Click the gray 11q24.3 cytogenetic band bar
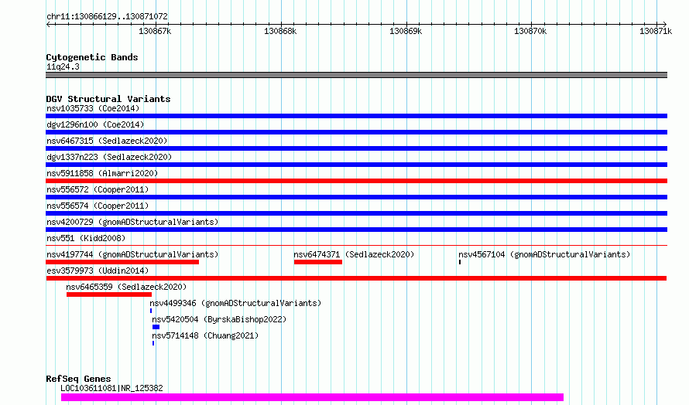 click(x=356, y=75)
